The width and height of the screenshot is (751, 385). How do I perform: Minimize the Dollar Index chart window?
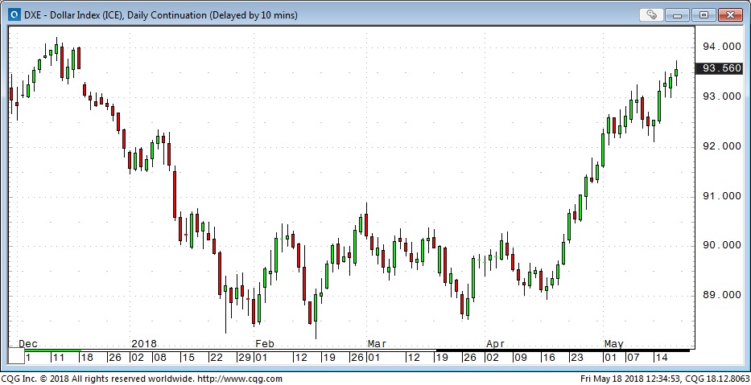677,14
